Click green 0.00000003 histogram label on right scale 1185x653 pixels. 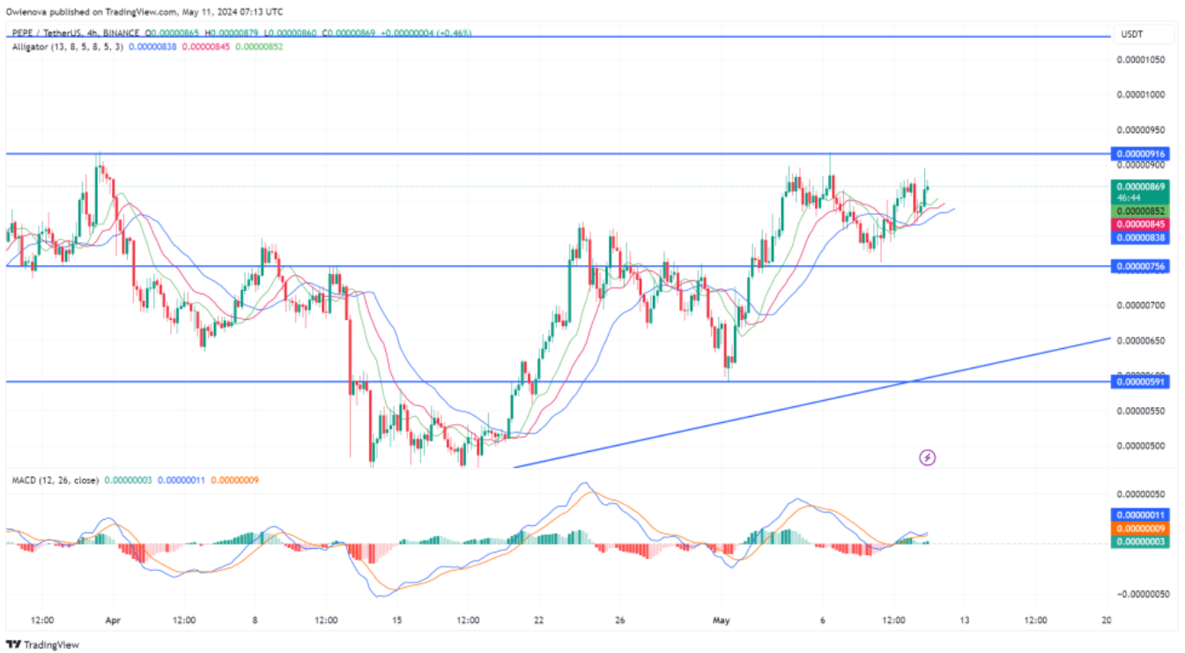coord(1141,542)
